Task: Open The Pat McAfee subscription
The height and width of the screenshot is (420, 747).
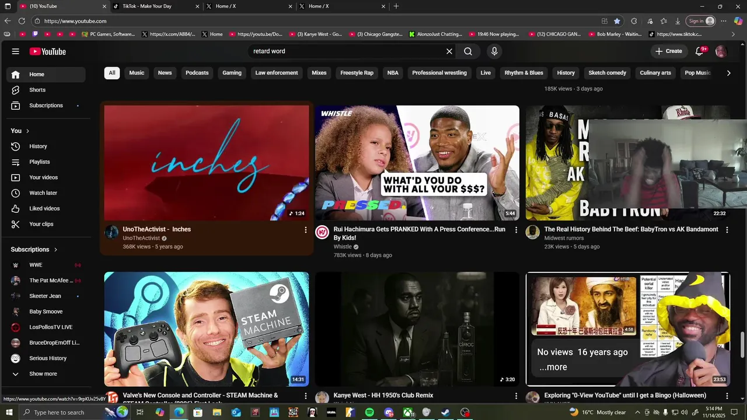Action: (46, 281)
